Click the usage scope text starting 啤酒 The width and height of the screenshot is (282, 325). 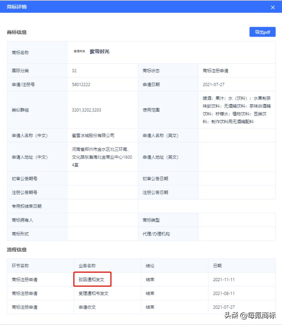pyautogui.click(x=237, y=110)
